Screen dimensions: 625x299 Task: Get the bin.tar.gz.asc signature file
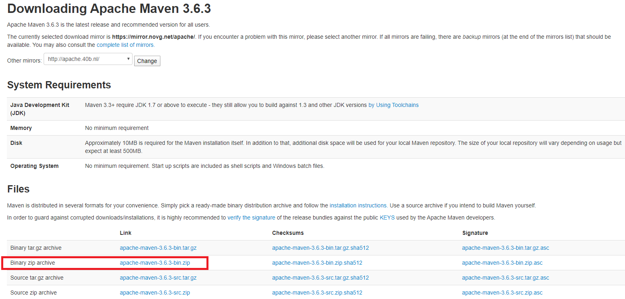point(505,248)
